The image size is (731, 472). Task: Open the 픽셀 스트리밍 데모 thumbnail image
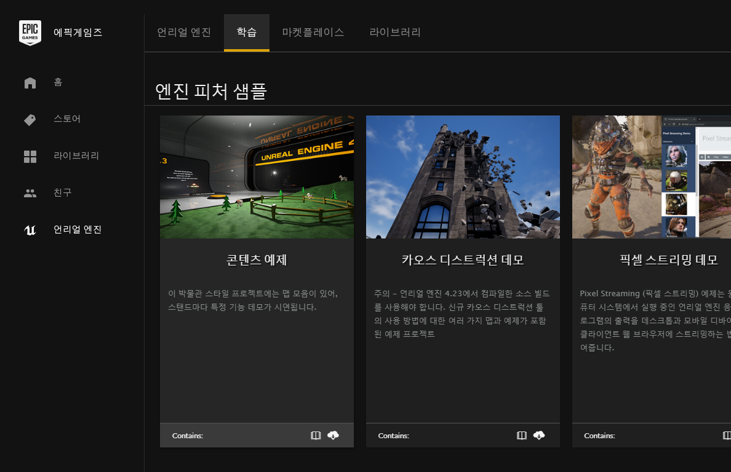(x=651, y=177)
